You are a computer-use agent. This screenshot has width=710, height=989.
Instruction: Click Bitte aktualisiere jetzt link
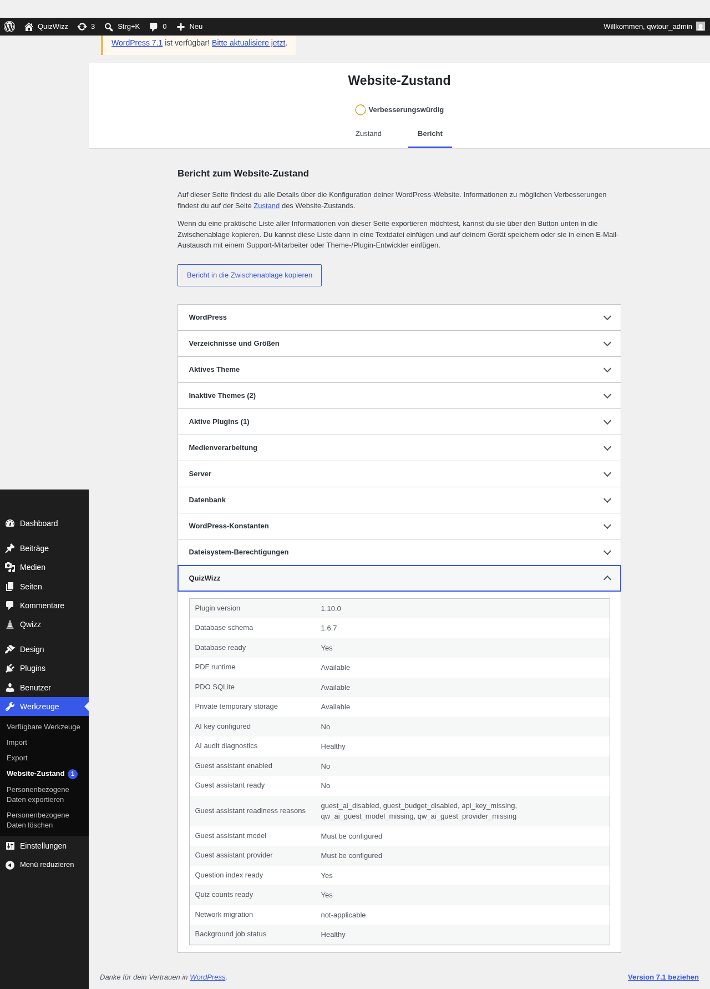(x=248, y=43)
